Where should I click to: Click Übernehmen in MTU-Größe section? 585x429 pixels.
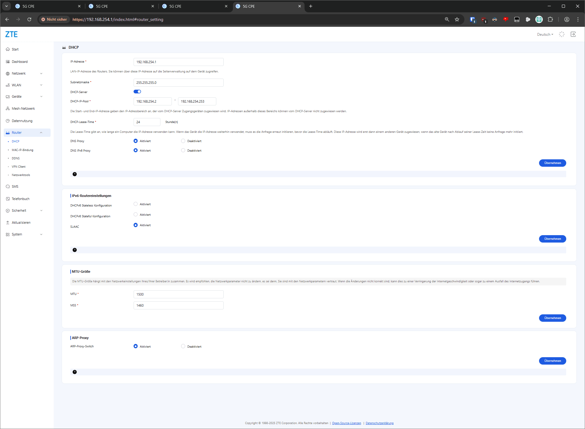(x=552, y=318)
